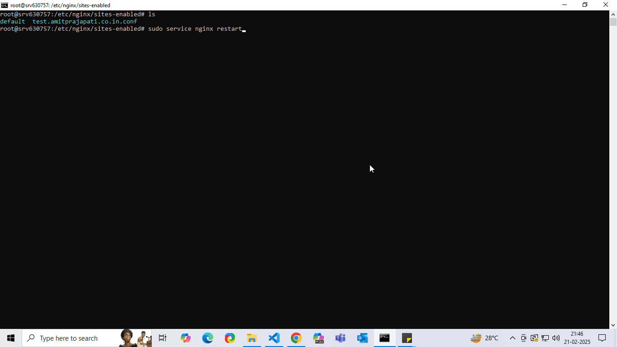Open the Action Center notifications
Screen dimensions: 617x347
point(602,338)
